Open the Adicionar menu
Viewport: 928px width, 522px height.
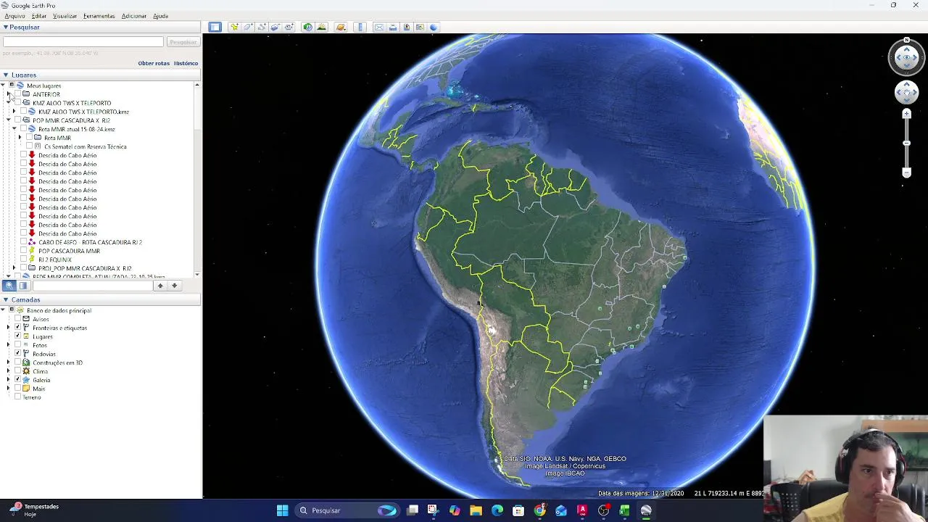(x=133, y=16)
